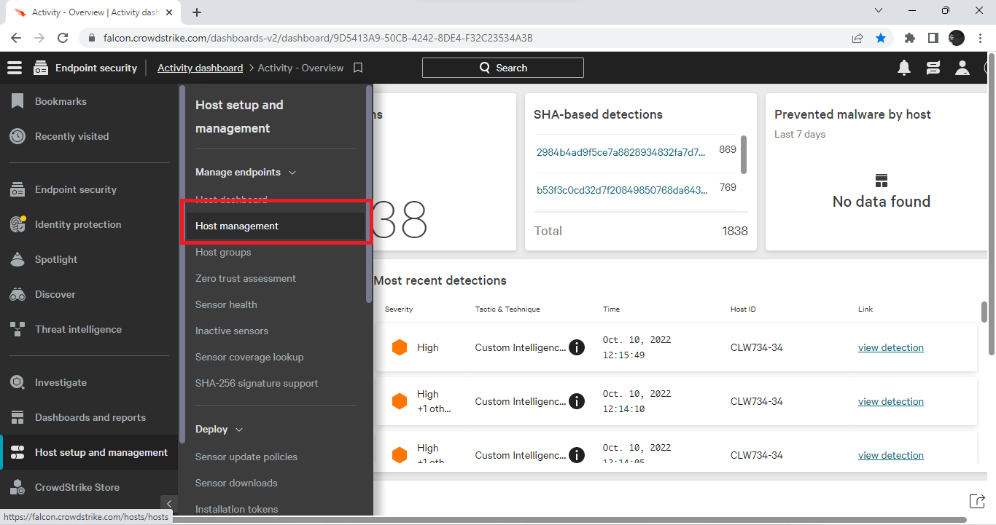Click the Search box in the header
This screenshot has width=996, height=525.
pos(503,68)
